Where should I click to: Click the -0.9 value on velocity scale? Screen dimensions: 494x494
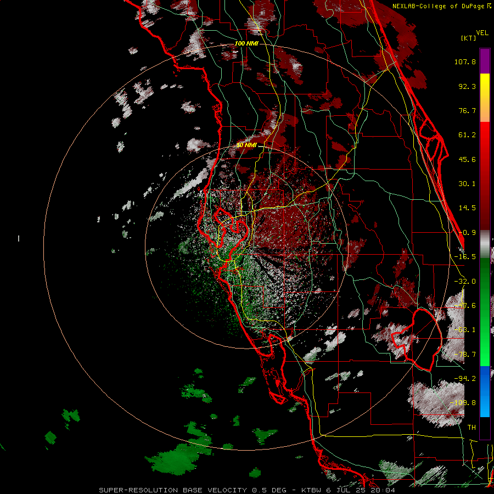pos(467,233)
